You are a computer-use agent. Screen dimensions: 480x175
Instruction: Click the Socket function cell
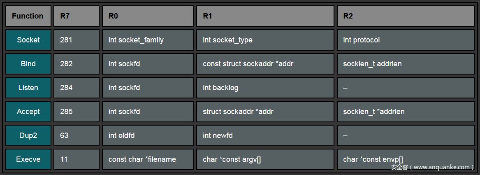tap(28, 40)
